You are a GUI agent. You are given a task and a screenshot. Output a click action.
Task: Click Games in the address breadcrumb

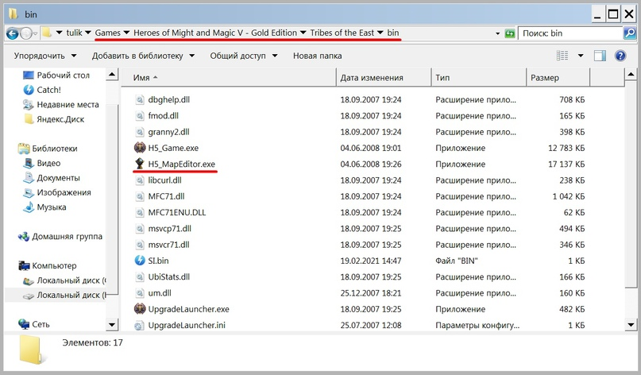click(x=108, y=33)
